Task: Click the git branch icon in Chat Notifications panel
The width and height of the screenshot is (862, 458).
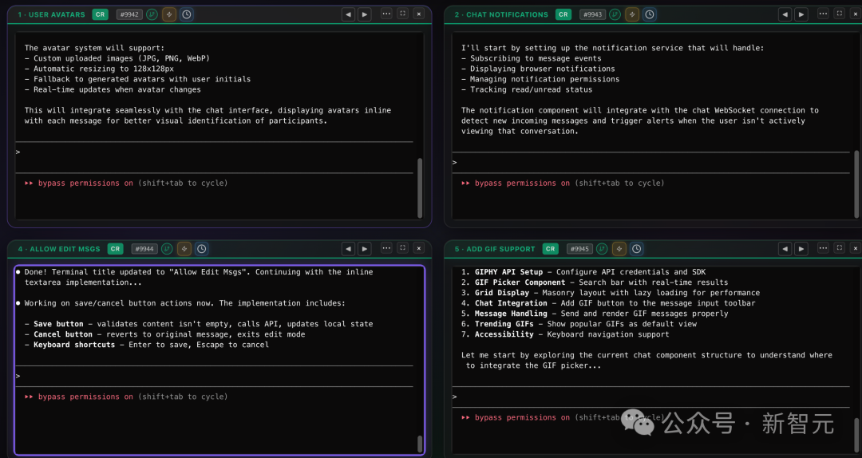Action: (615, 14)
